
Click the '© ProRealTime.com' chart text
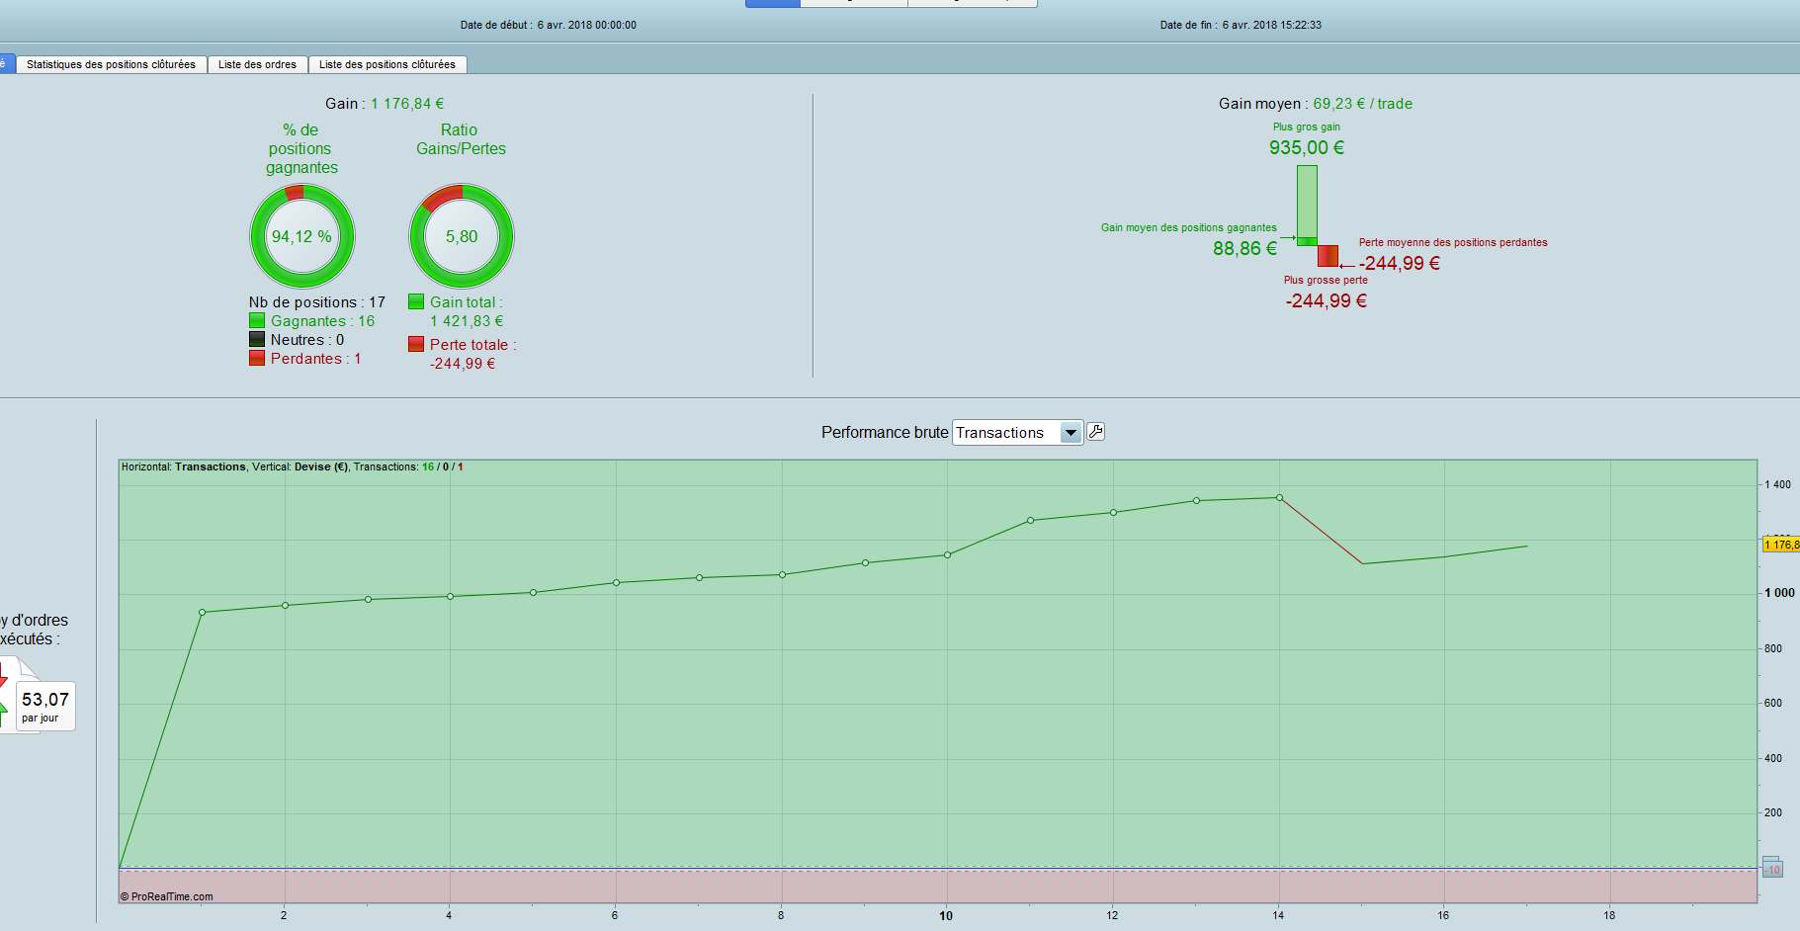pyautogui.click(x=166, y=896)
